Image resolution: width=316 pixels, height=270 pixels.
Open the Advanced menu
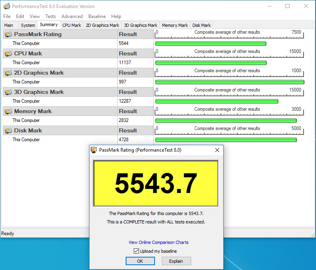tap(72, 16)
